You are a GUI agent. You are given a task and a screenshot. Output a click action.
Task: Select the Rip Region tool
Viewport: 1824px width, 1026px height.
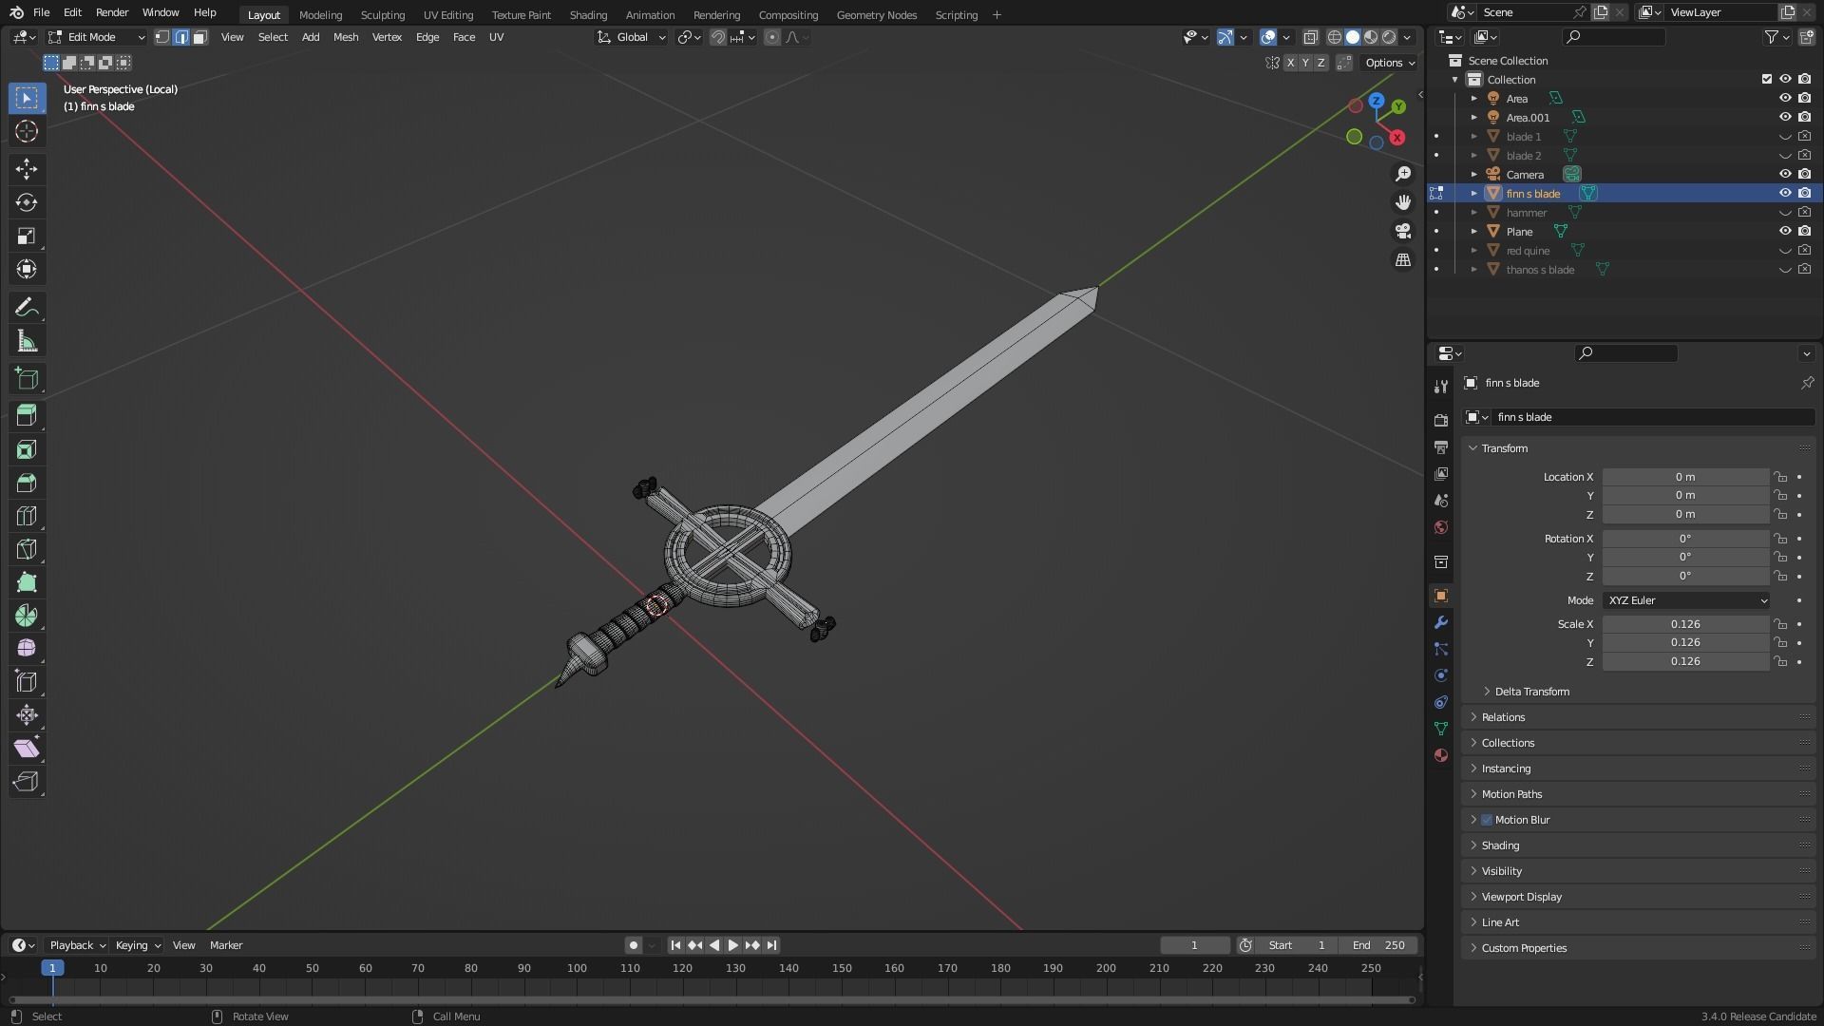(x=27, y=782)
